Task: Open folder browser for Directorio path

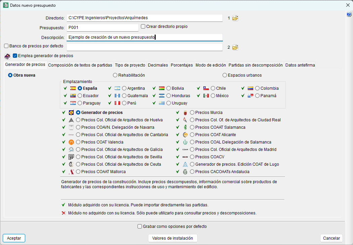Action: coord(235,18)
